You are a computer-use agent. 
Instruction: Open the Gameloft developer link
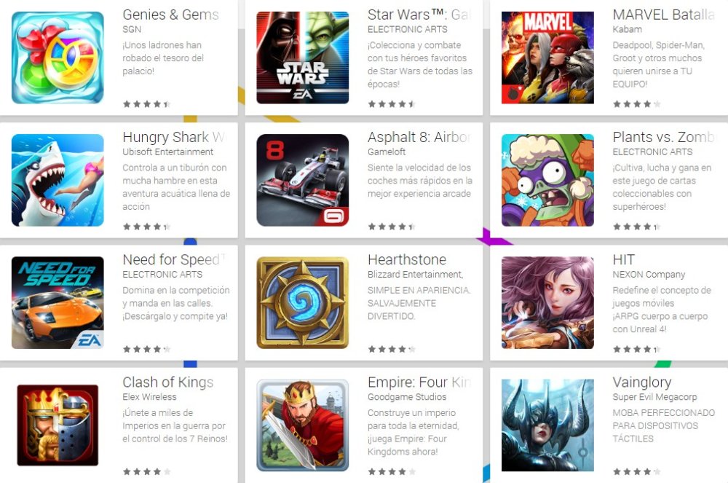pos(387,152)
